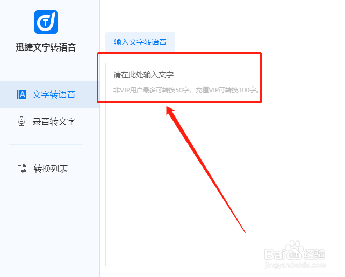Switch to the 输入文字转语音 tab

pos(140,42)
